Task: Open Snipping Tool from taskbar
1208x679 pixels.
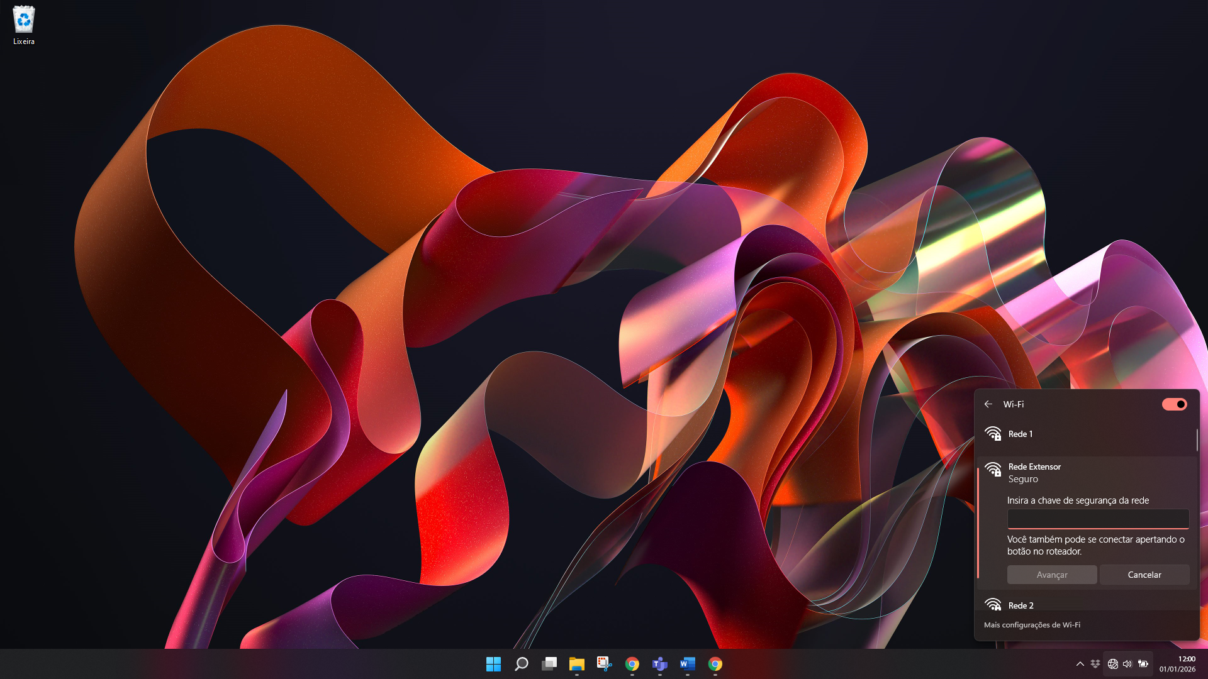Action: 605,664
